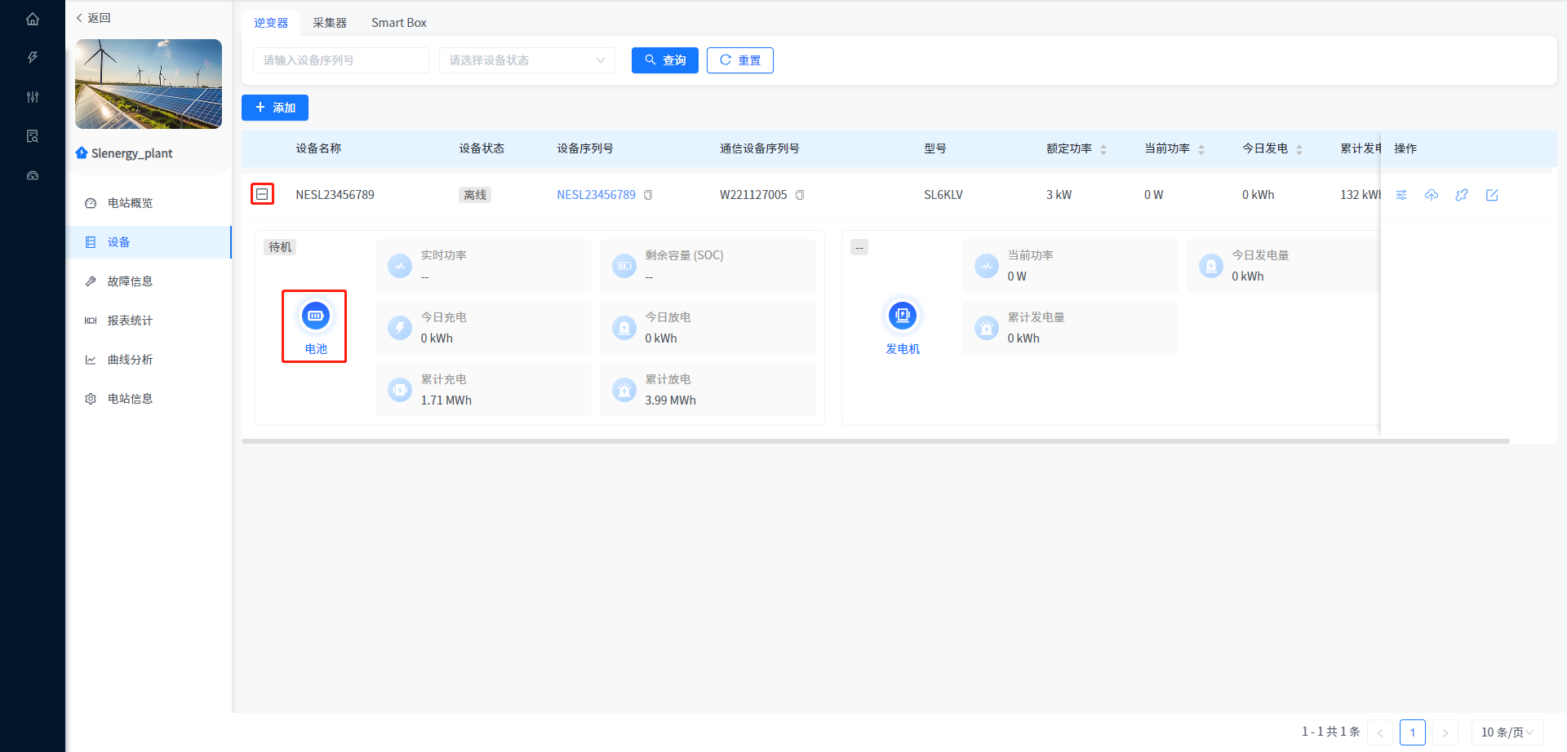Sort by current power (当前功率) column
The width and height of the screenshot is (1567, 752).
click(1201, 149)
